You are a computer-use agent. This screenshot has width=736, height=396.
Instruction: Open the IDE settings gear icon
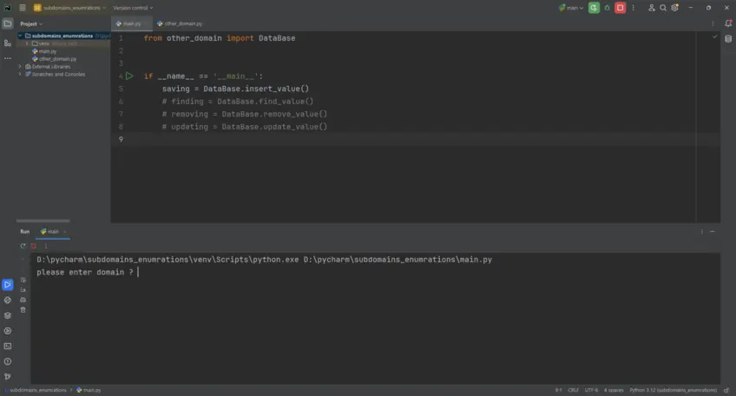(x=675, y=8)
